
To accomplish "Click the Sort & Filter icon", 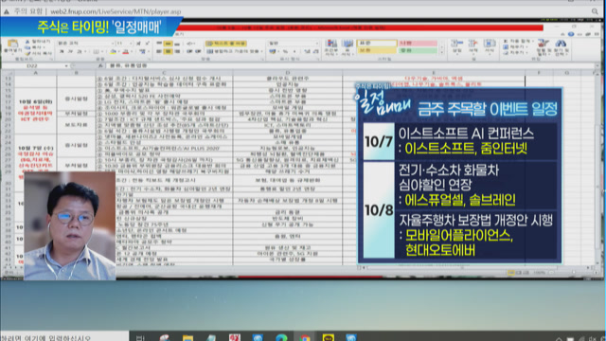I will point(544,47).
